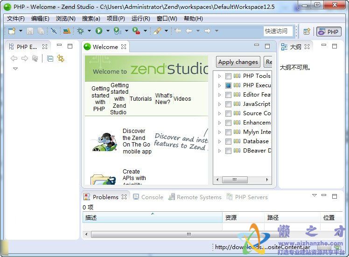Tick the Source Co... checkbox
The width and height of the screenshot is (349, 257).
pos(228,114)
